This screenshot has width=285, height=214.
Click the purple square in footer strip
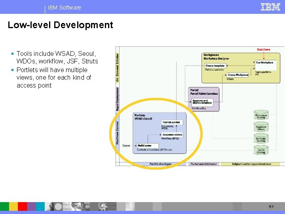click(x=31, y=206)
